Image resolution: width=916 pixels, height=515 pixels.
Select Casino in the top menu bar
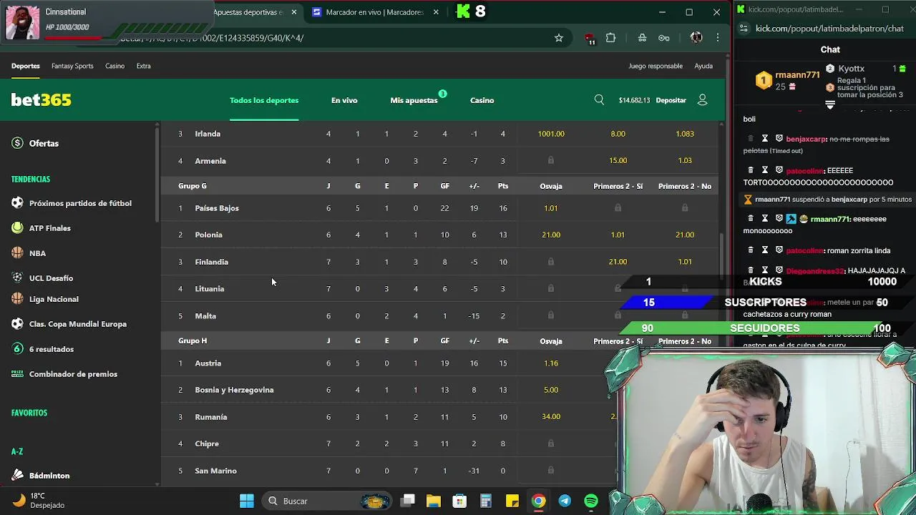point(114,66)
